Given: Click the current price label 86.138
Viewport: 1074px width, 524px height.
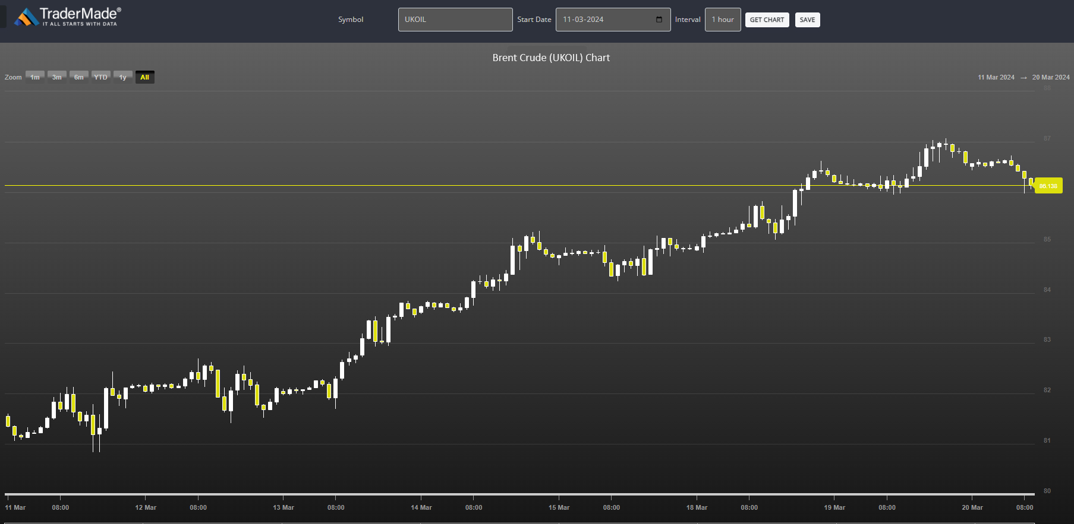Looking at the screenshot, I should 1048,186.
